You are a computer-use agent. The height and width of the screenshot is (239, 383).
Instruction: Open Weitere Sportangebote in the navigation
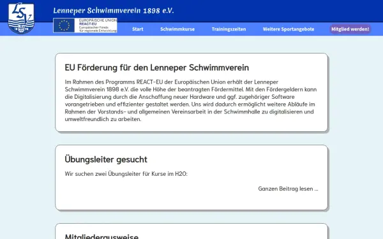[x=289, y=29]
